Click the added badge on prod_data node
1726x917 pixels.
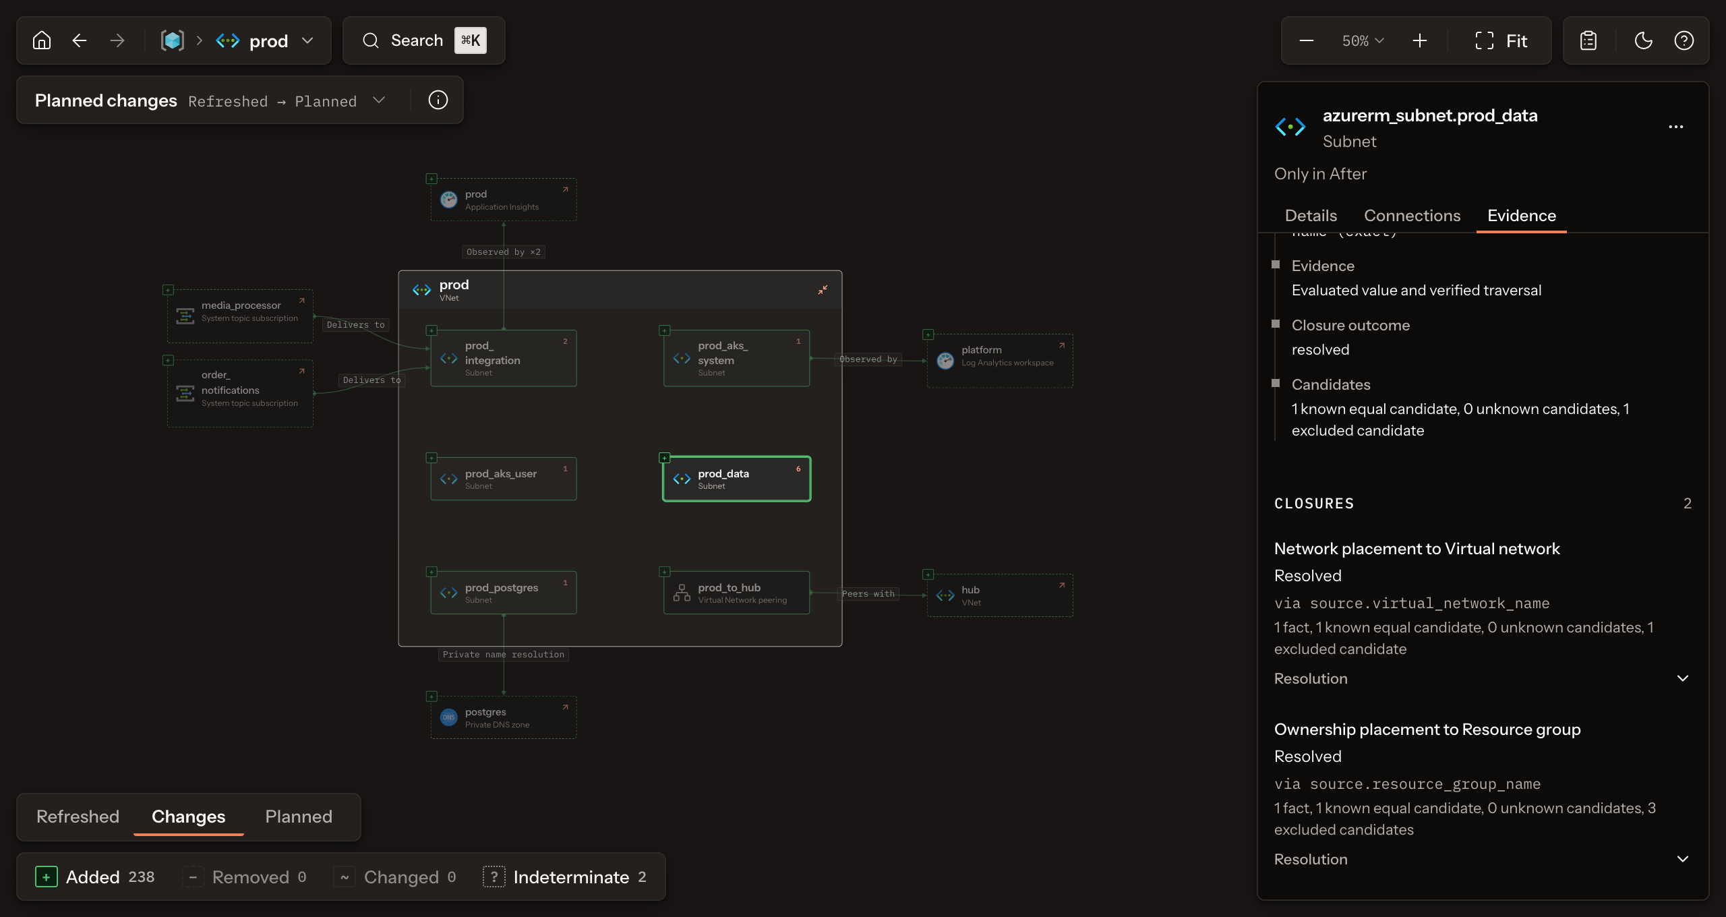tap(664, 458)
